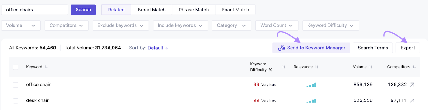This screenshot has width=428, height=110.
Task: Sort by Keyword Difficulty column arrows
Action: [284, 67]
